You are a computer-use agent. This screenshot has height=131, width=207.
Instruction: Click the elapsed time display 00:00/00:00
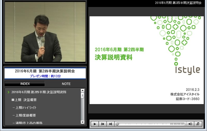pyautogui.click(x=177, y=124)
